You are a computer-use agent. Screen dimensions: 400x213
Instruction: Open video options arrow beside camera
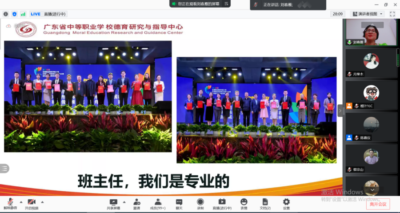43,201
